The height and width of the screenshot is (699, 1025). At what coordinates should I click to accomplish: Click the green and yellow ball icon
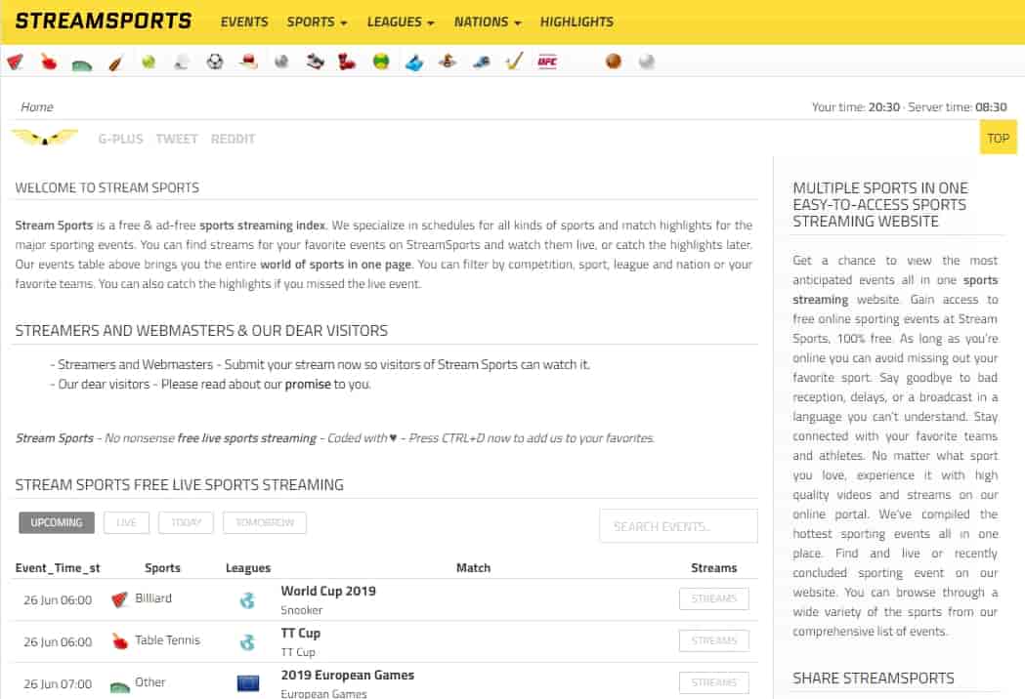[381, 62]
